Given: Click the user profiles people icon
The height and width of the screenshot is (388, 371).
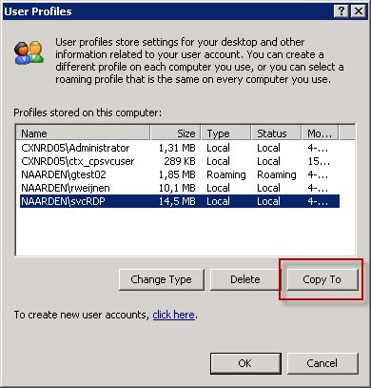Looking at the screenshot, I should tap(29, 52).
